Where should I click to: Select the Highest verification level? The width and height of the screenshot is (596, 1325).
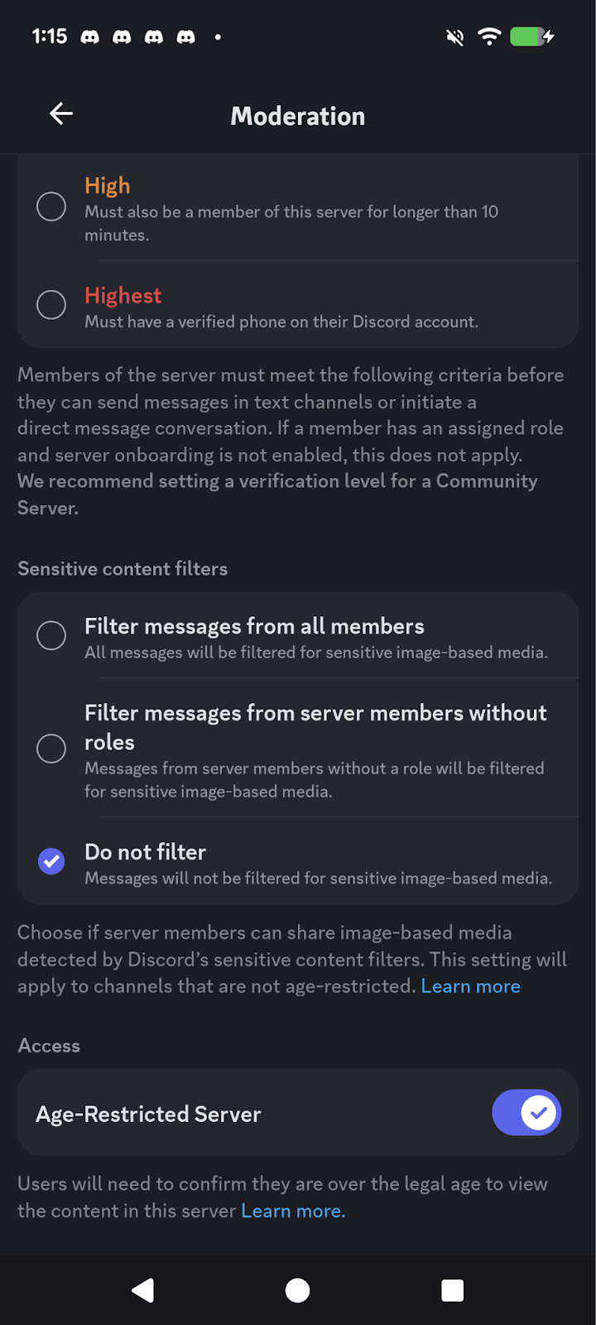pos(51,305)
